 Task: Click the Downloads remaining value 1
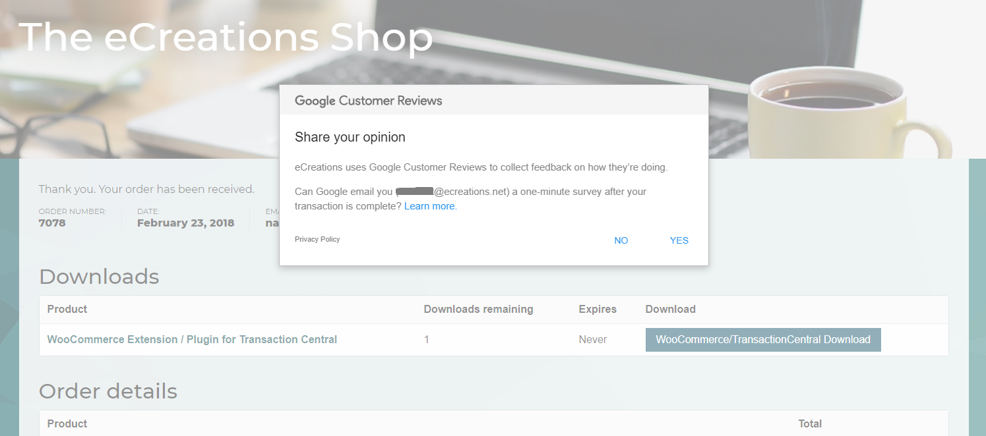(x=427, y=340)
